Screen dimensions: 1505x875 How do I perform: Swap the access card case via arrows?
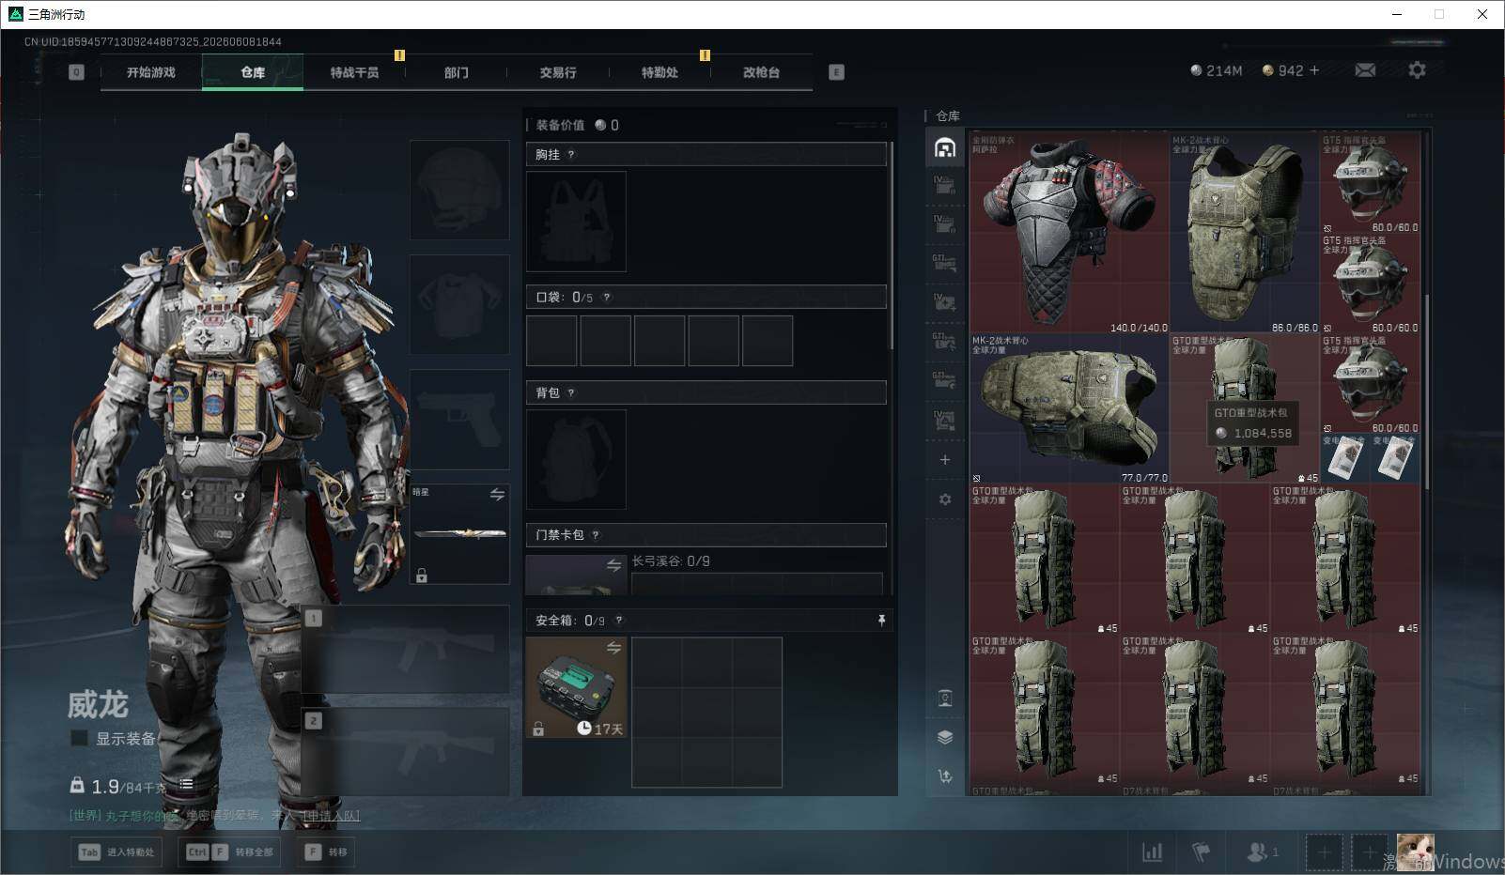613,565
